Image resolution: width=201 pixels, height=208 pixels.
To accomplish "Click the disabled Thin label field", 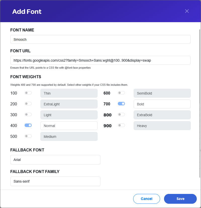I will [x=69, y=93].
